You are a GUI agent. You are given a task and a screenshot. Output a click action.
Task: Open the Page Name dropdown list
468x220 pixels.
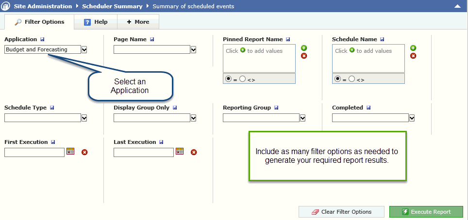(194, 49)
